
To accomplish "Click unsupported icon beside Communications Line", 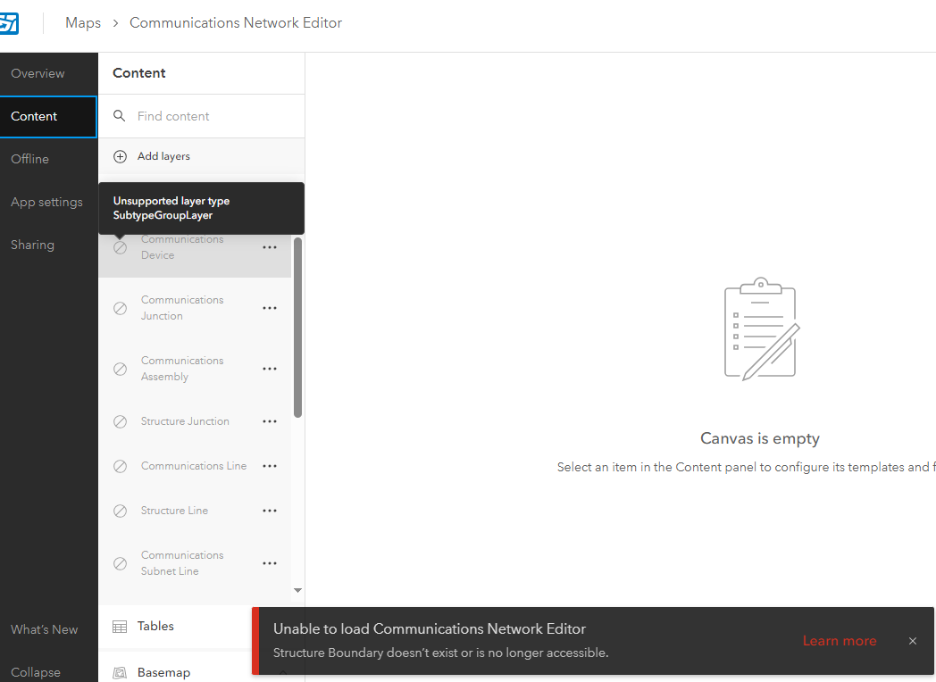I will click(120, 466).
